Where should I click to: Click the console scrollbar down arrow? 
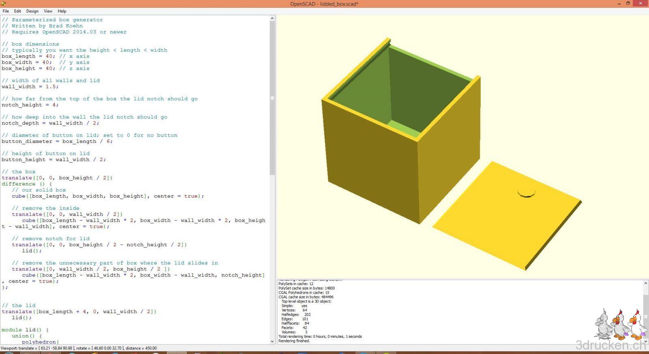tap(646, 341)
